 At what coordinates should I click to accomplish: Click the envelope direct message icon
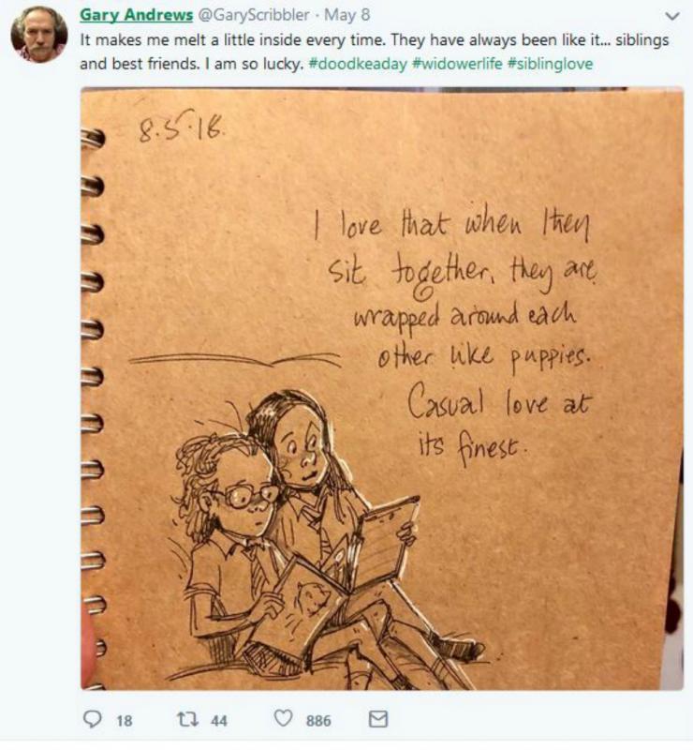tap(378, 719)
